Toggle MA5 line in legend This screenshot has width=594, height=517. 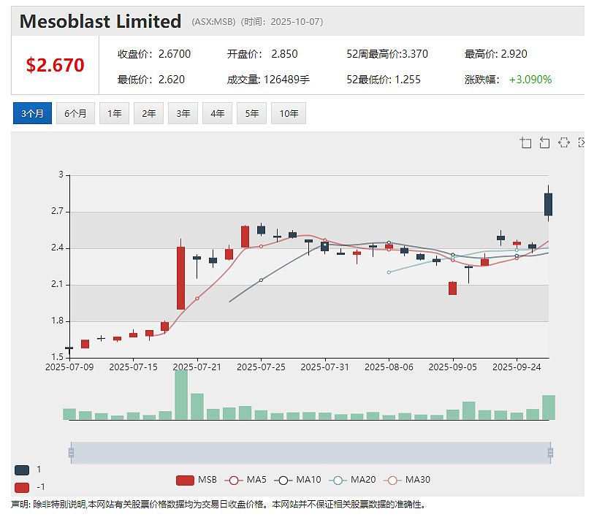245,480
